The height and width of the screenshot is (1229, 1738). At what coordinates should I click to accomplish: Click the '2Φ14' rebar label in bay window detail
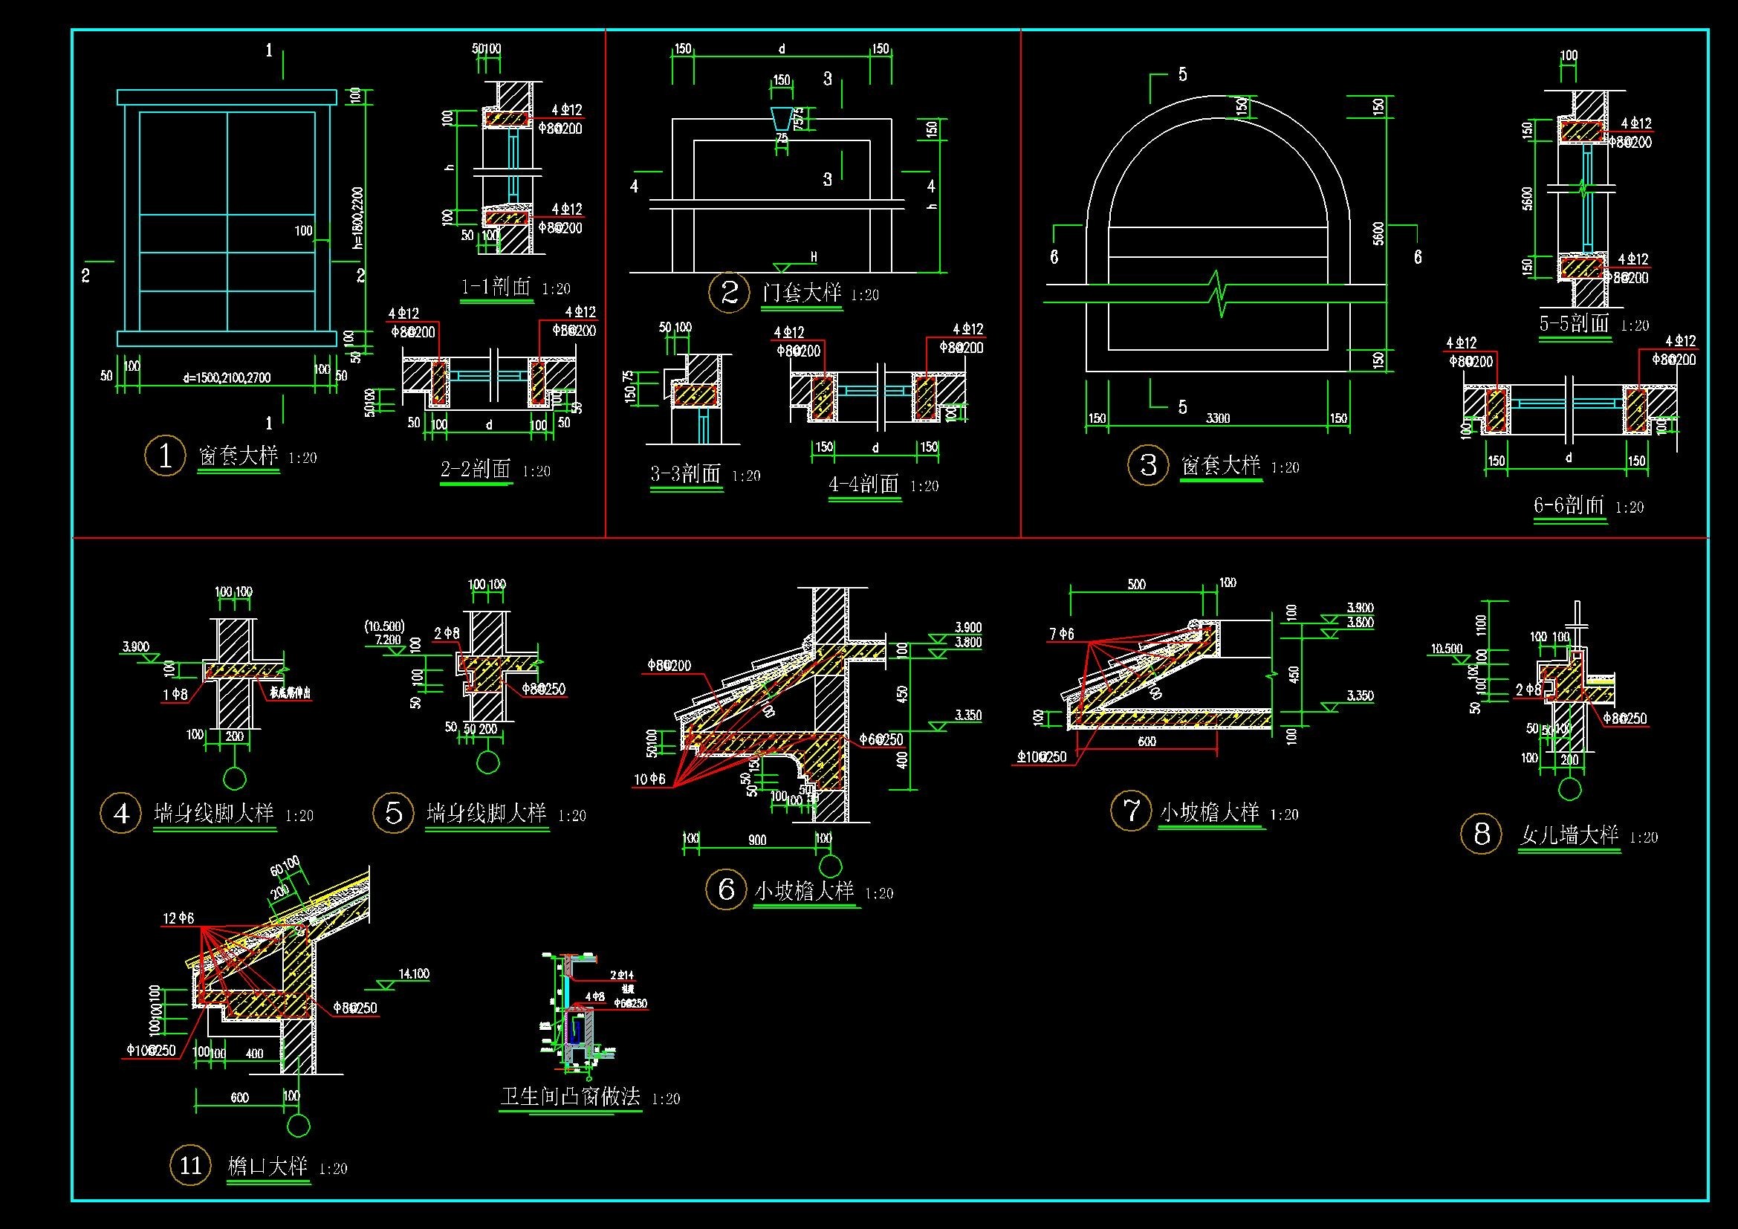(x=620, y=976)
